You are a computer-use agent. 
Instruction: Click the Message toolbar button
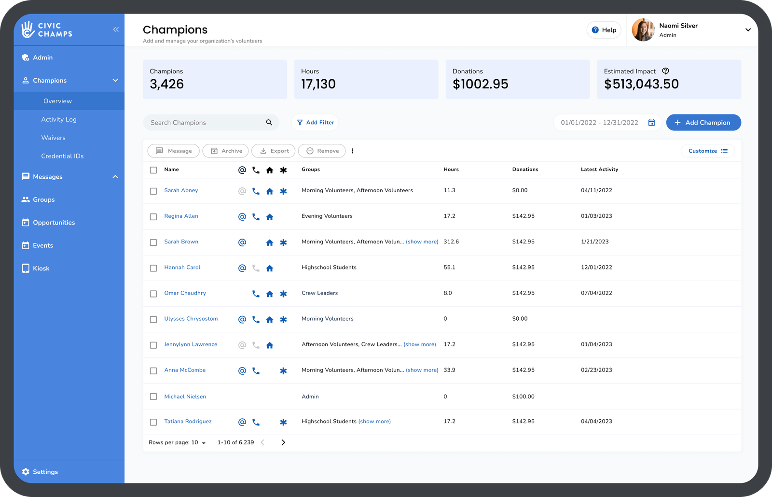tap(173, 151)
